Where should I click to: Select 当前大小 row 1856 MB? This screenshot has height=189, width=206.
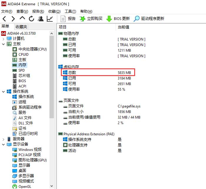point(97,112)
